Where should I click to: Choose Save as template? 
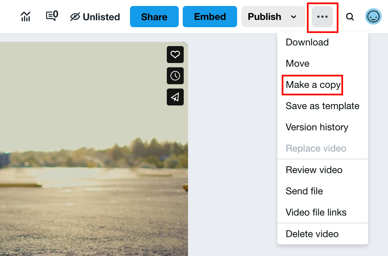(322, 106)
